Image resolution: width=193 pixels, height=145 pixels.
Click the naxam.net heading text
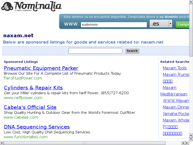tap(18, 36)
